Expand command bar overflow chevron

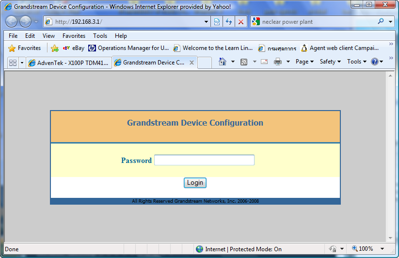[x=391, y=58]
